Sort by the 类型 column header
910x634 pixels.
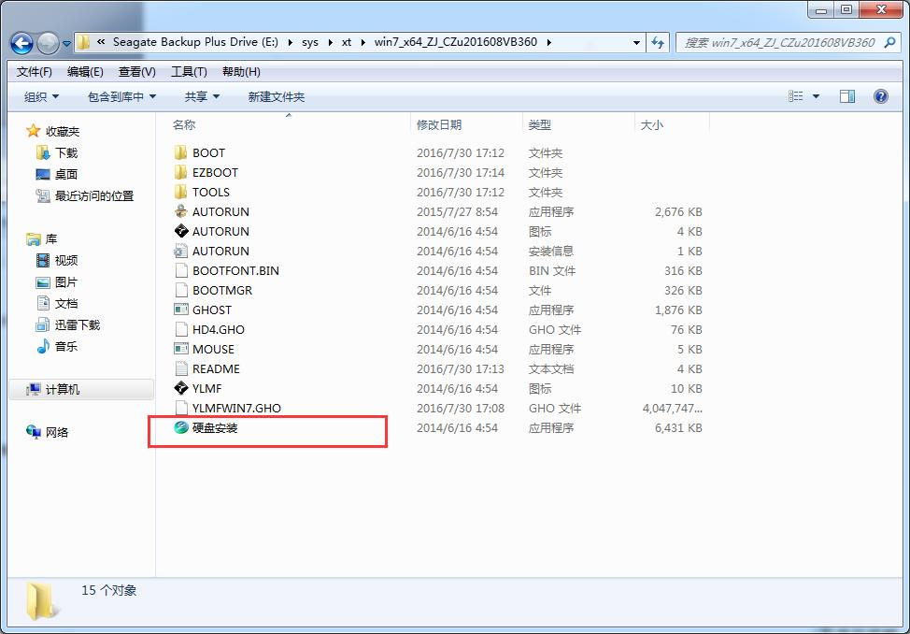[x=540, y=124]
